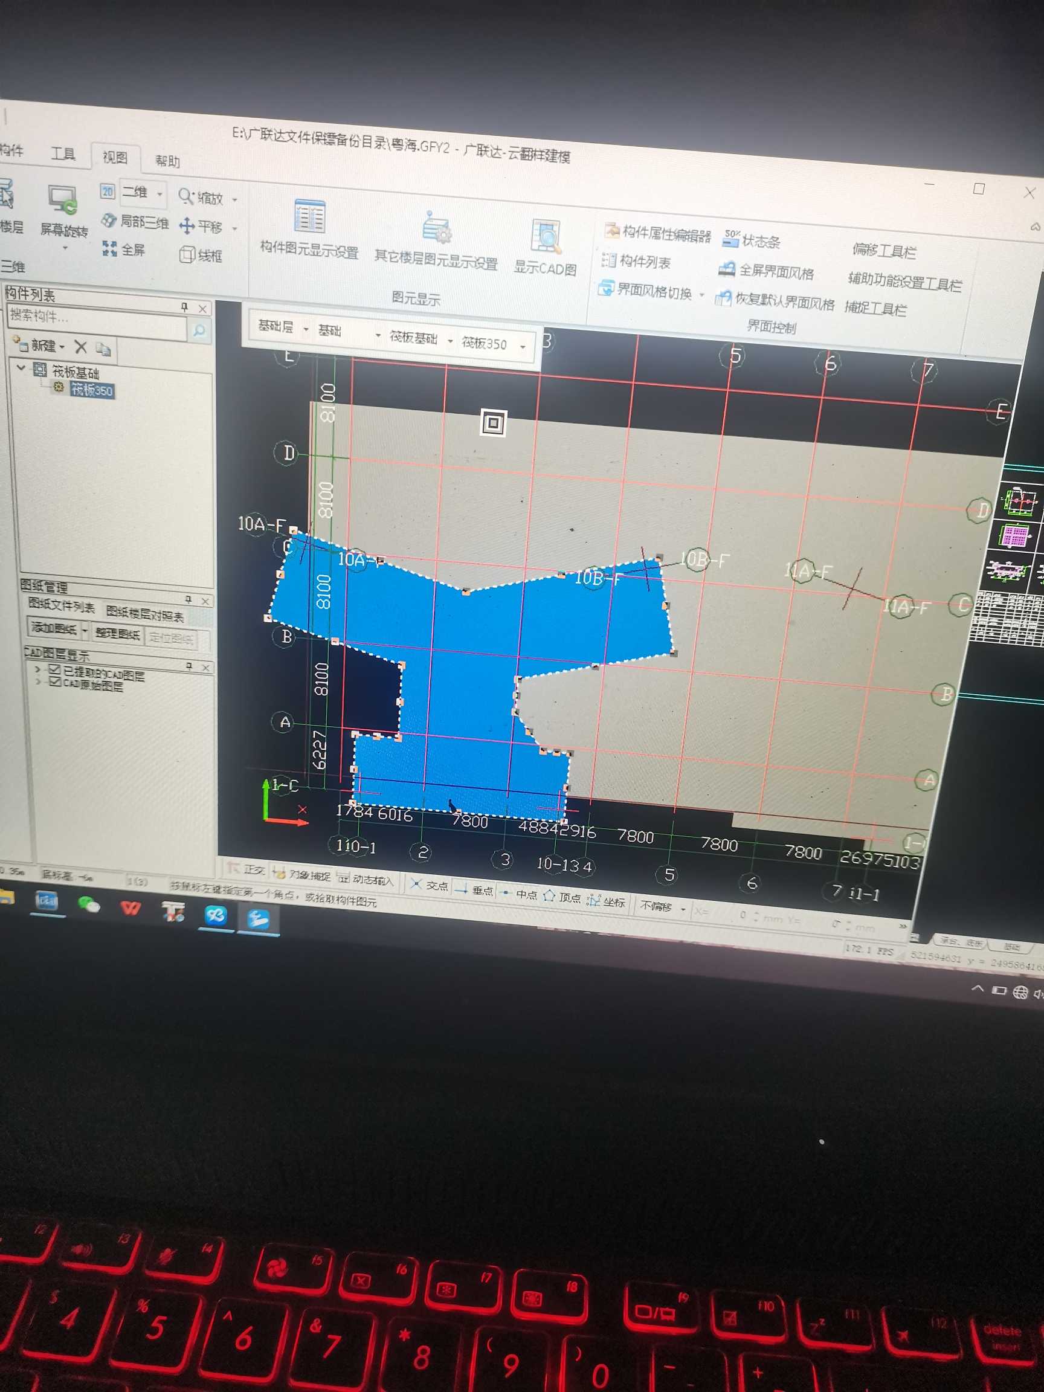Viewport: 1044px width, 1392px height.
Task: Click 恢复默认界面风格 restore default style
Action: 775,301
